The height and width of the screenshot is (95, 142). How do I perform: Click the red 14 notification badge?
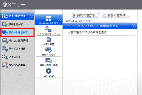[x=7, y=63]
